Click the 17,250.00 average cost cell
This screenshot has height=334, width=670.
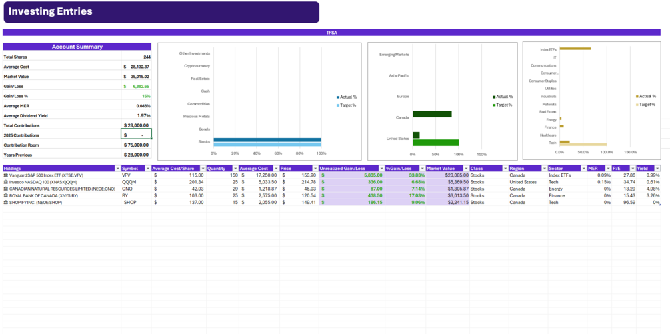coord(259,175)
